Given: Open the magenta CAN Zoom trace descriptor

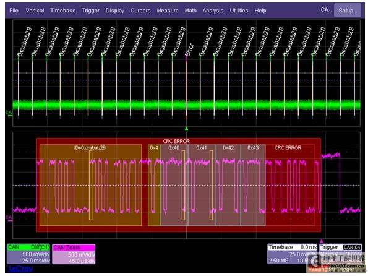Looking at the screenshot, I should coord(74,254).
